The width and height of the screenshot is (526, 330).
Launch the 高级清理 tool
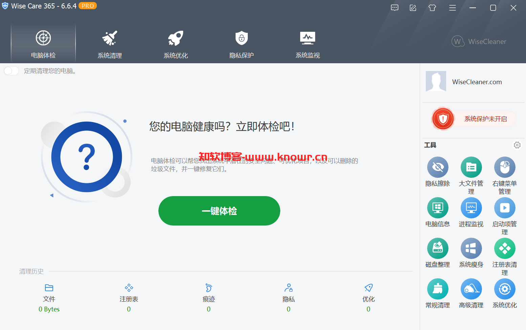[471, 293]
